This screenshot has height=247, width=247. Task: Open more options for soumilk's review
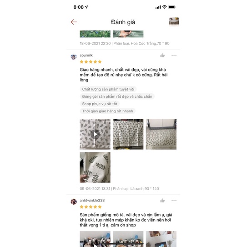174,55
